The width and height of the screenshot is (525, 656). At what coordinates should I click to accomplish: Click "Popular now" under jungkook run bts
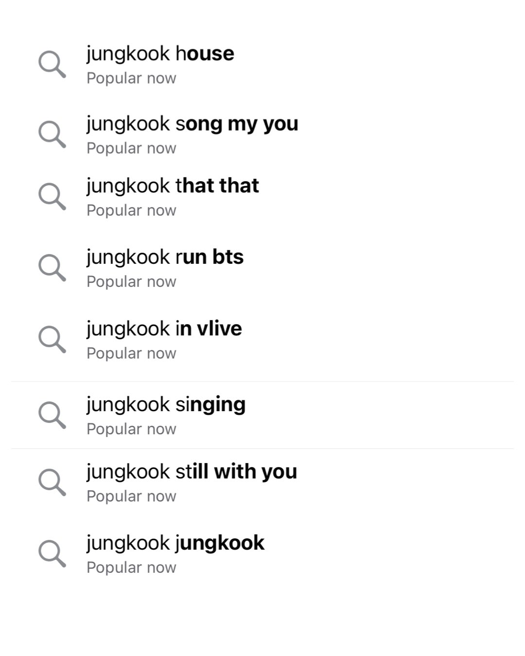[131, 281]
